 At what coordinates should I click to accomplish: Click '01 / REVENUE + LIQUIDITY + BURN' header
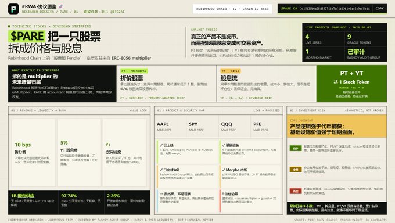click(x=38, y=110)
